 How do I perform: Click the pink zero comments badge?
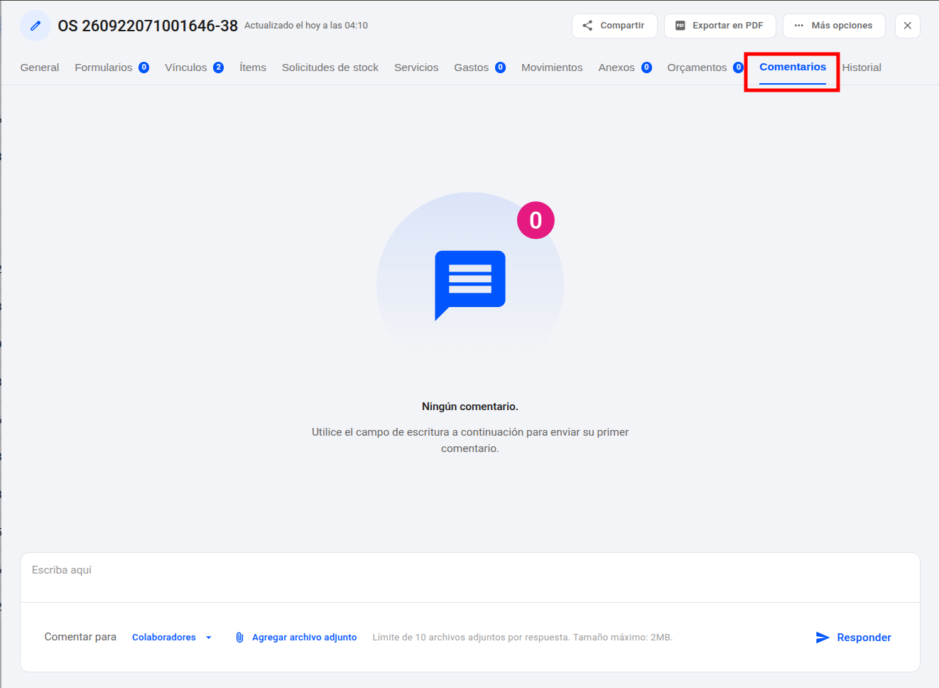click(x=536, y=220)
